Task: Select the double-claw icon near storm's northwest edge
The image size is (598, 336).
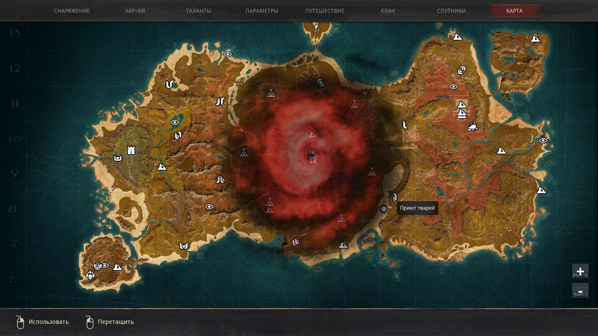Action: (220, 102)
